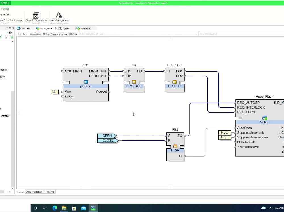Click the FIRST_INIT output of FB1
Image resolution: width=284 pixels, height=212 pixels.
[x=98, y=71]
